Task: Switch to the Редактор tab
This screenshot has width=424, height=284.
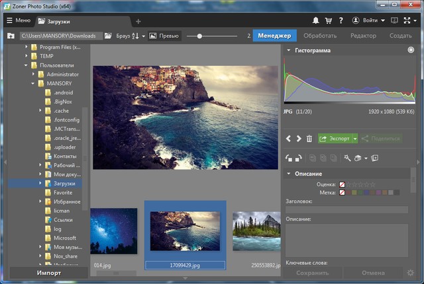Action: click(x=363, y=36)
